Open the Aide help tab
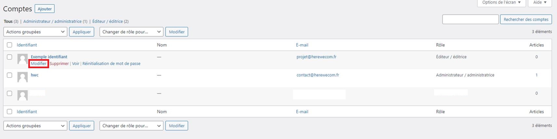 540,3
